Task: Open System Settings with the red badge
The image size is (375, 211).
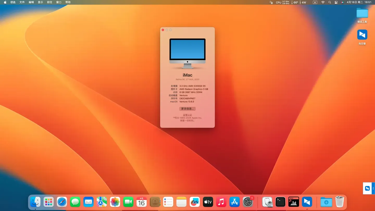Action: 248,202
